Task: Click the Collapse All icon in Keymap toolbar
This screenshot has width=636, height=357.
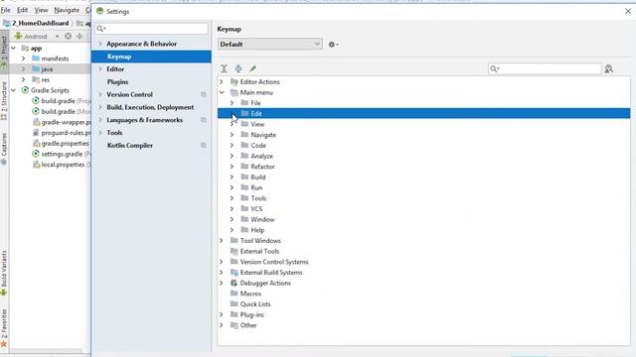Action: 238,68
